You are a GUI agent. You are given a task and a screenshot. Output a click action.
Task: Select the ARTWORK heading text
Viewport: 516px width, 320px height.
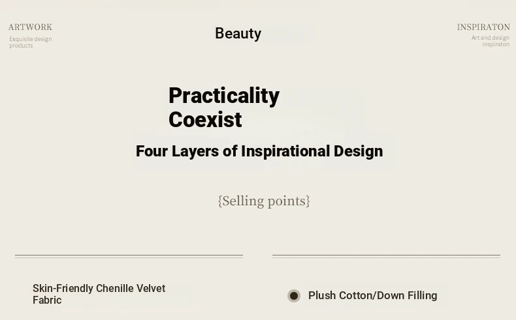click(x=30, y=27)
